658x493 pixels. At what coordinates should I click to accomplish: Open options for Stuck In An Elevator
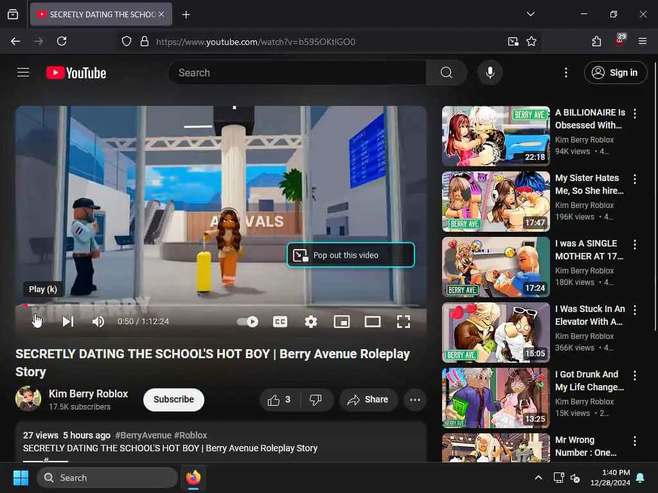coord(634,310)
